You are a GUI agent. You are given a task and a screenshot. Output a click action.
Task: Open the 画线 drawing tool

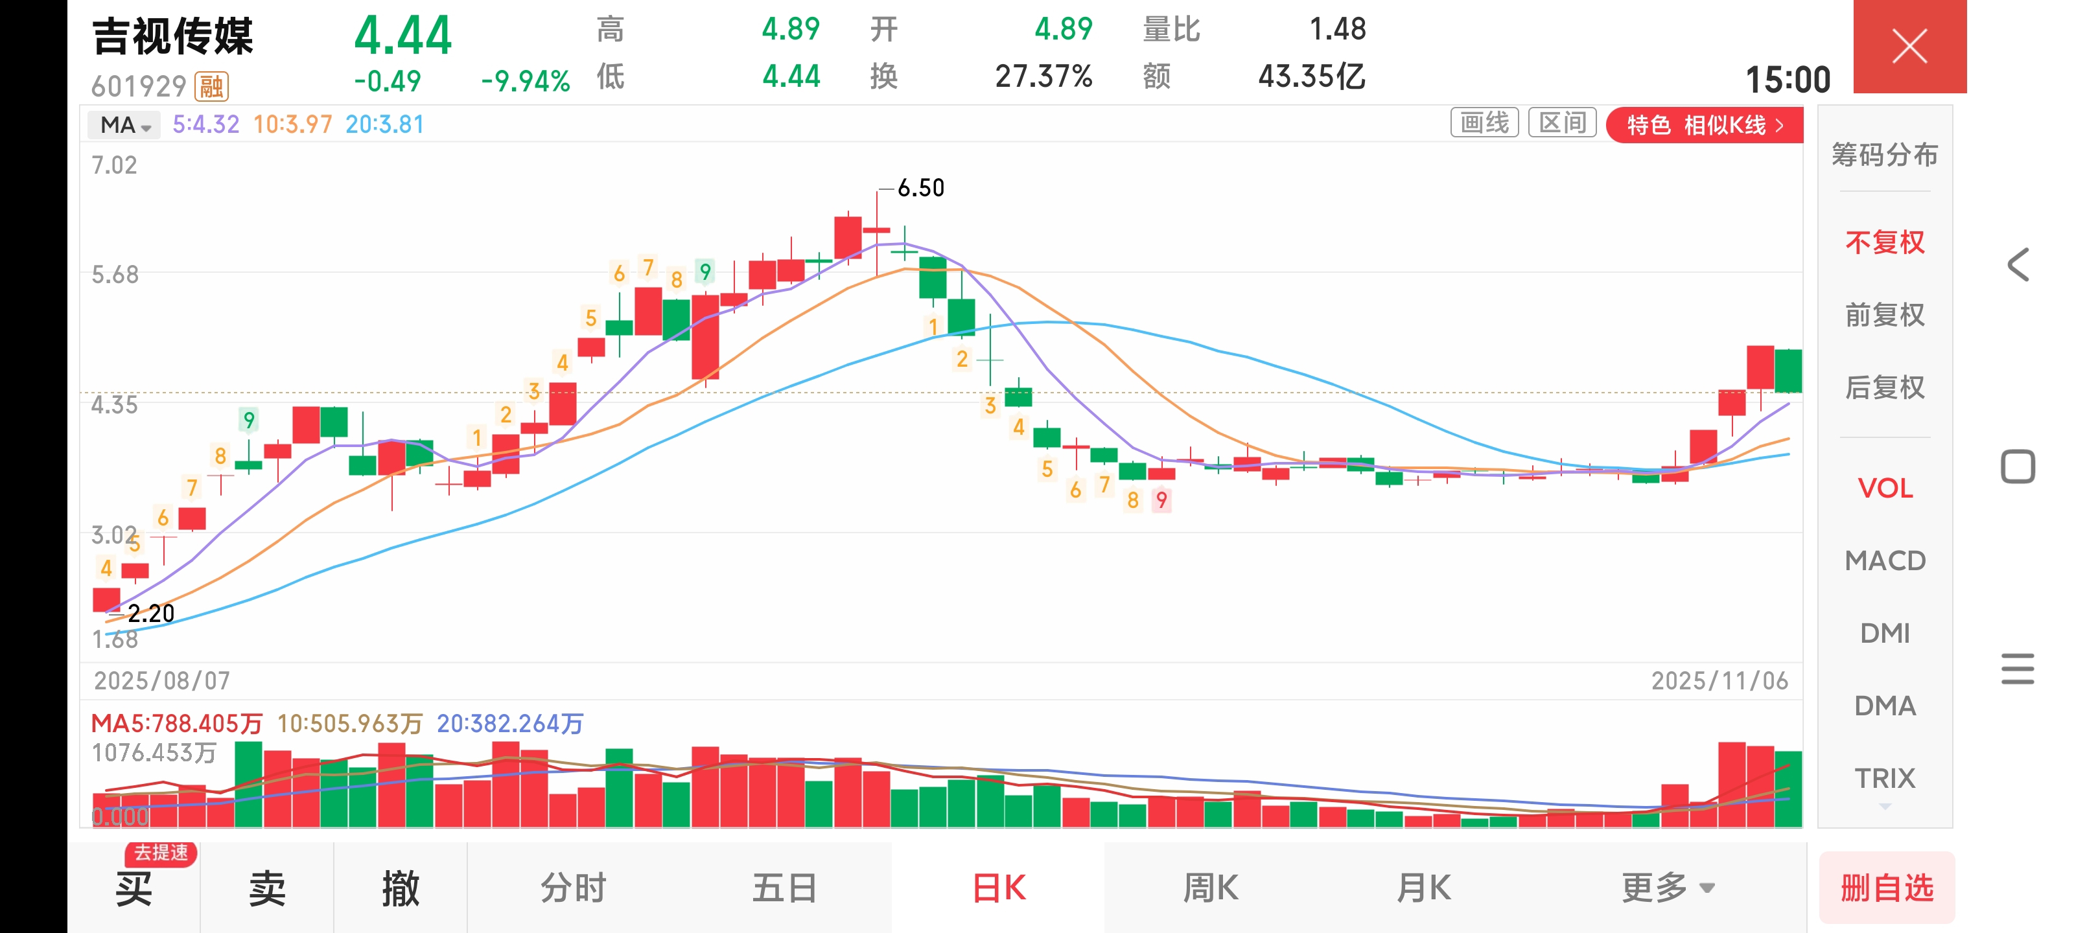[x=1484, y=123]
